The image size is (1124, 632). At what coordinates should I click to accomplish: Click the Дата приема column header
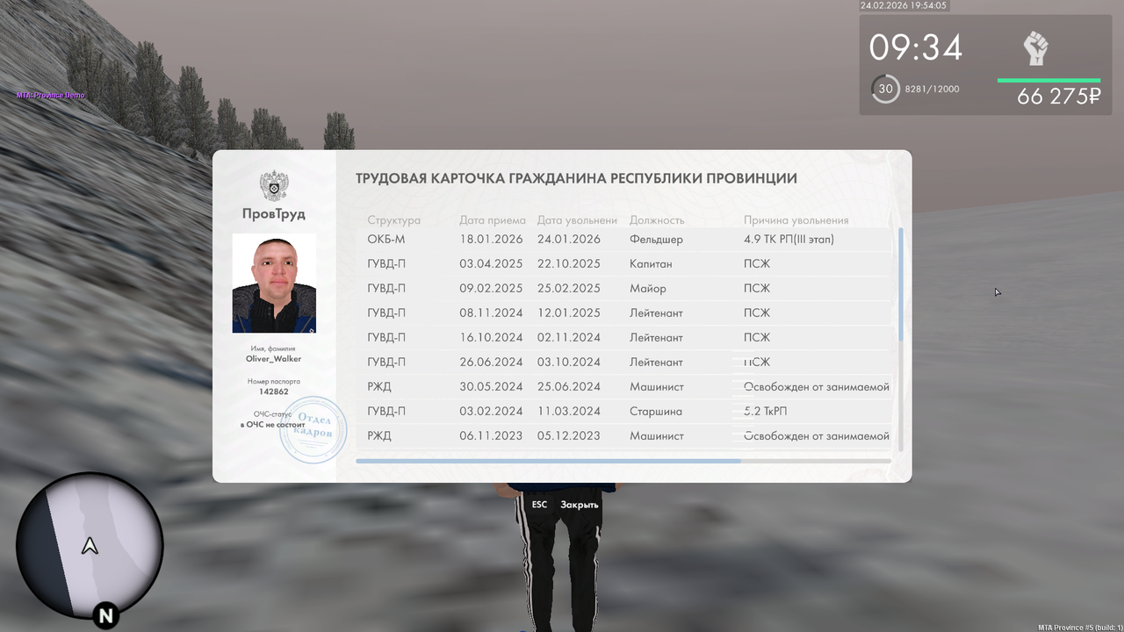tap(493, 220)
